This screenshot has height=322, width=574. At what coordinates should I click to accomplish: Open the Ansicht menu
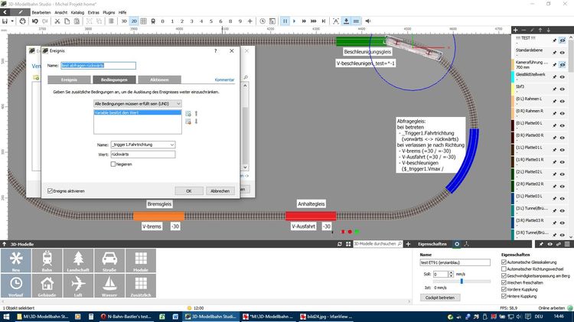coord(60,12)
